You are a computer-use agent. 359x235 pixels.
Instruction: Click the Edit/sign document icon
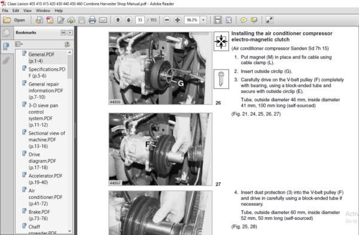click(x=60, y=20)
